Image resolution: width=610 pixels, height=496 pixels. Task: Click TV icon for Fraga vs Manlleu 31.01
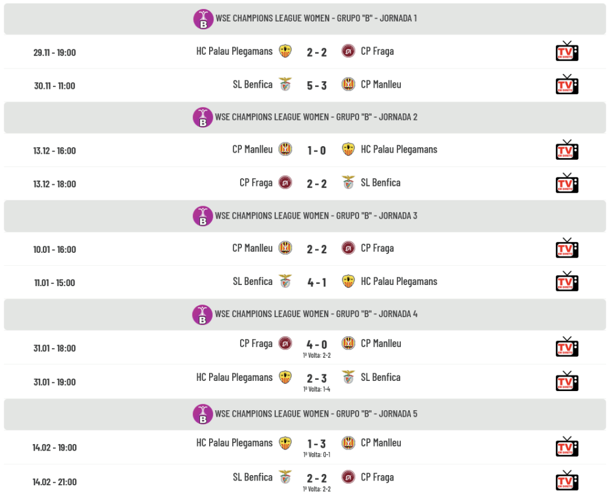[567, 348]
